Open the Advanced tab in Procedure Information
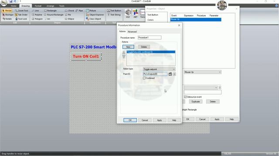Viewport: 279px width, 156px height. coord(132,32)
